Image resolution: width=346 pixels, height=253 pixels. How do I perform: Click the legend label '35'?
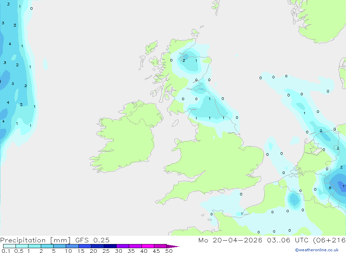click(131, 251)
